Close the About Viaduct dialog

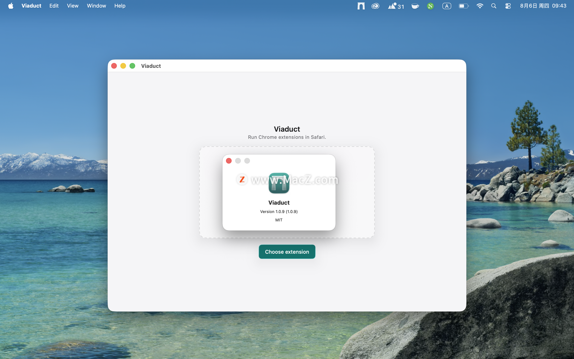[229, 161]
